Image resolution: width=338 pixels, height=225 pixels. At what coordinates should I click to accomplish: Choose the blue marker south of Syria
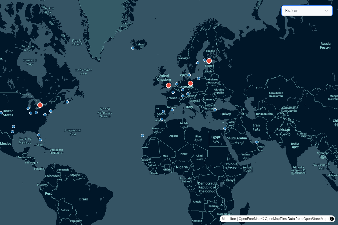pyautogui.click(x=225, y=128)
